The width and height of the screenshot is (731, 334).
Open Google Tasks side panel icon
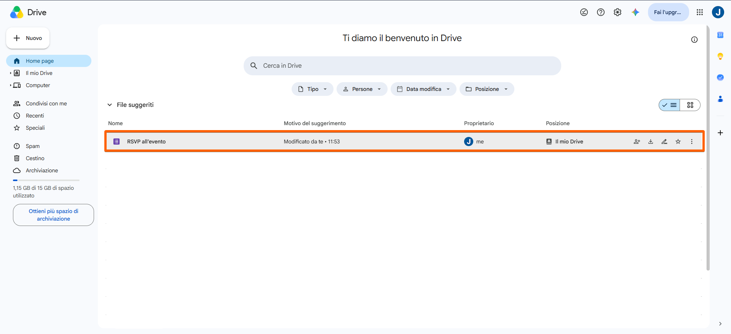[720, 77]
